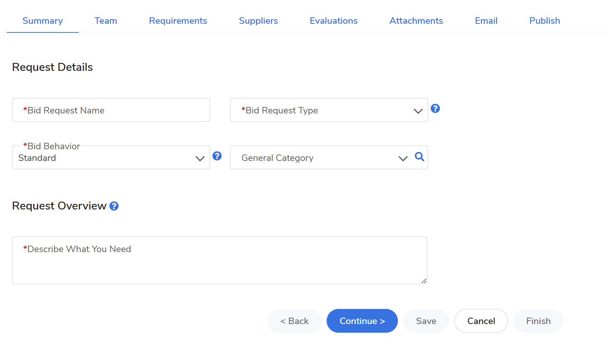This screenshot has height=344, width=608.
Task: Switch to the Email tab
Action: (x=486, y=21)
